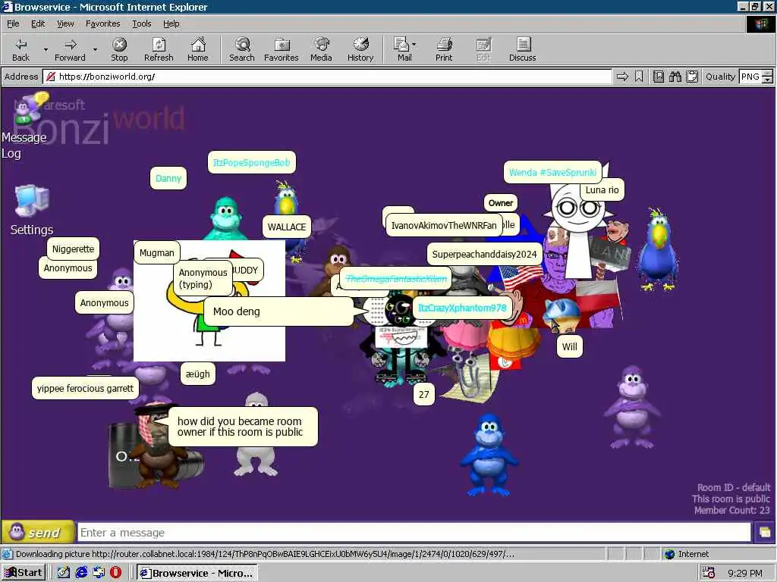Open the Edit menu
This screenshot has width=777, height=582.
[38, 23]
